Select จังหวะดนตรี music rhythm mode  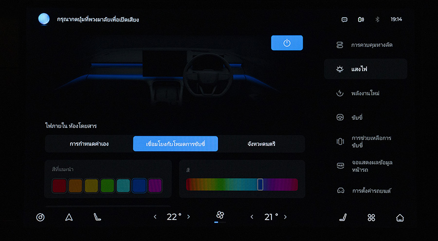click(261, 144)
